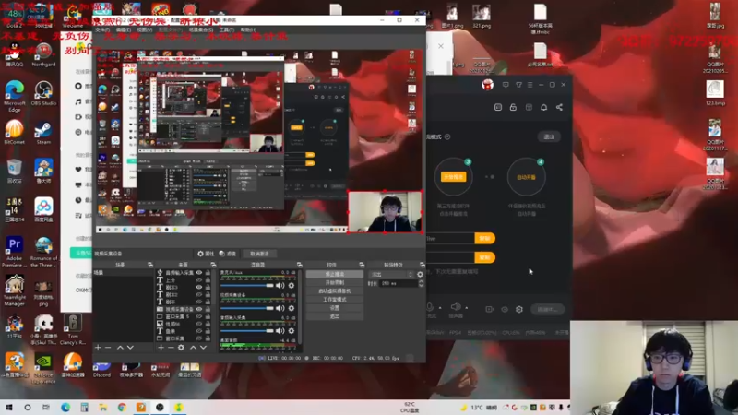738x415 pixels.
Task: Open the OBS 工具(T) menu
Action: click(x=226, y=30)
